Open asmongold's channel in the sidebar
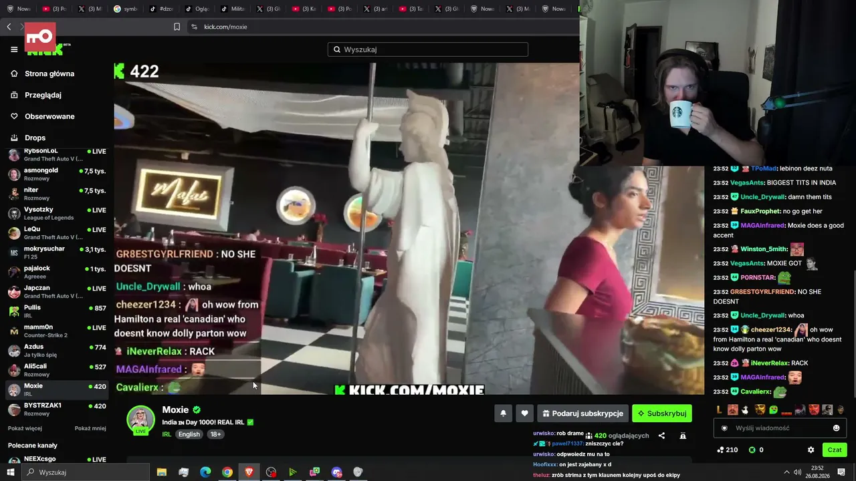 (57, 174)
